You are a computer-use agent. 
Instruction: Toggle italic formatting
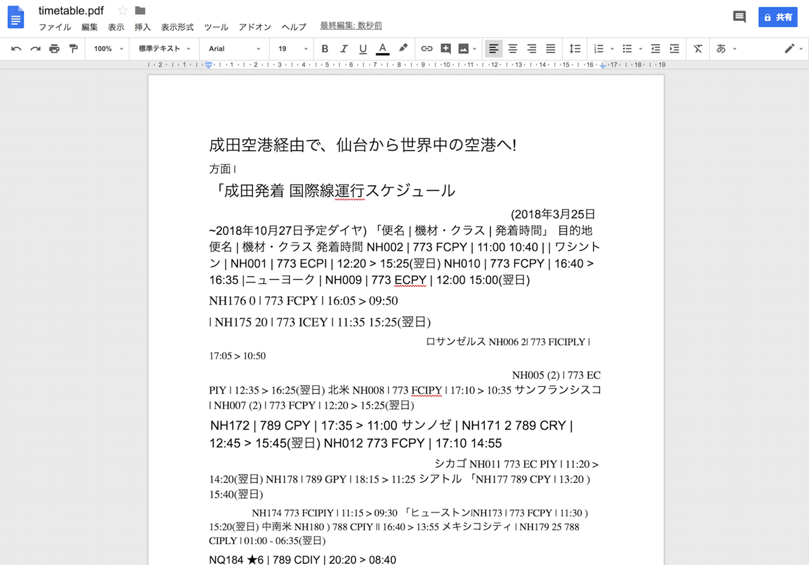click(x=344, y=49)
